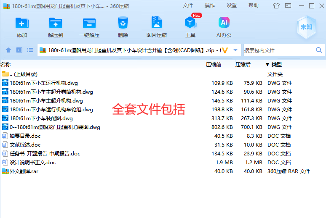Image resolution: width=326 pixels, height=218 pixels.
Task: Click the 267.3 KB compressed size cell
Action: click(251, 118)
